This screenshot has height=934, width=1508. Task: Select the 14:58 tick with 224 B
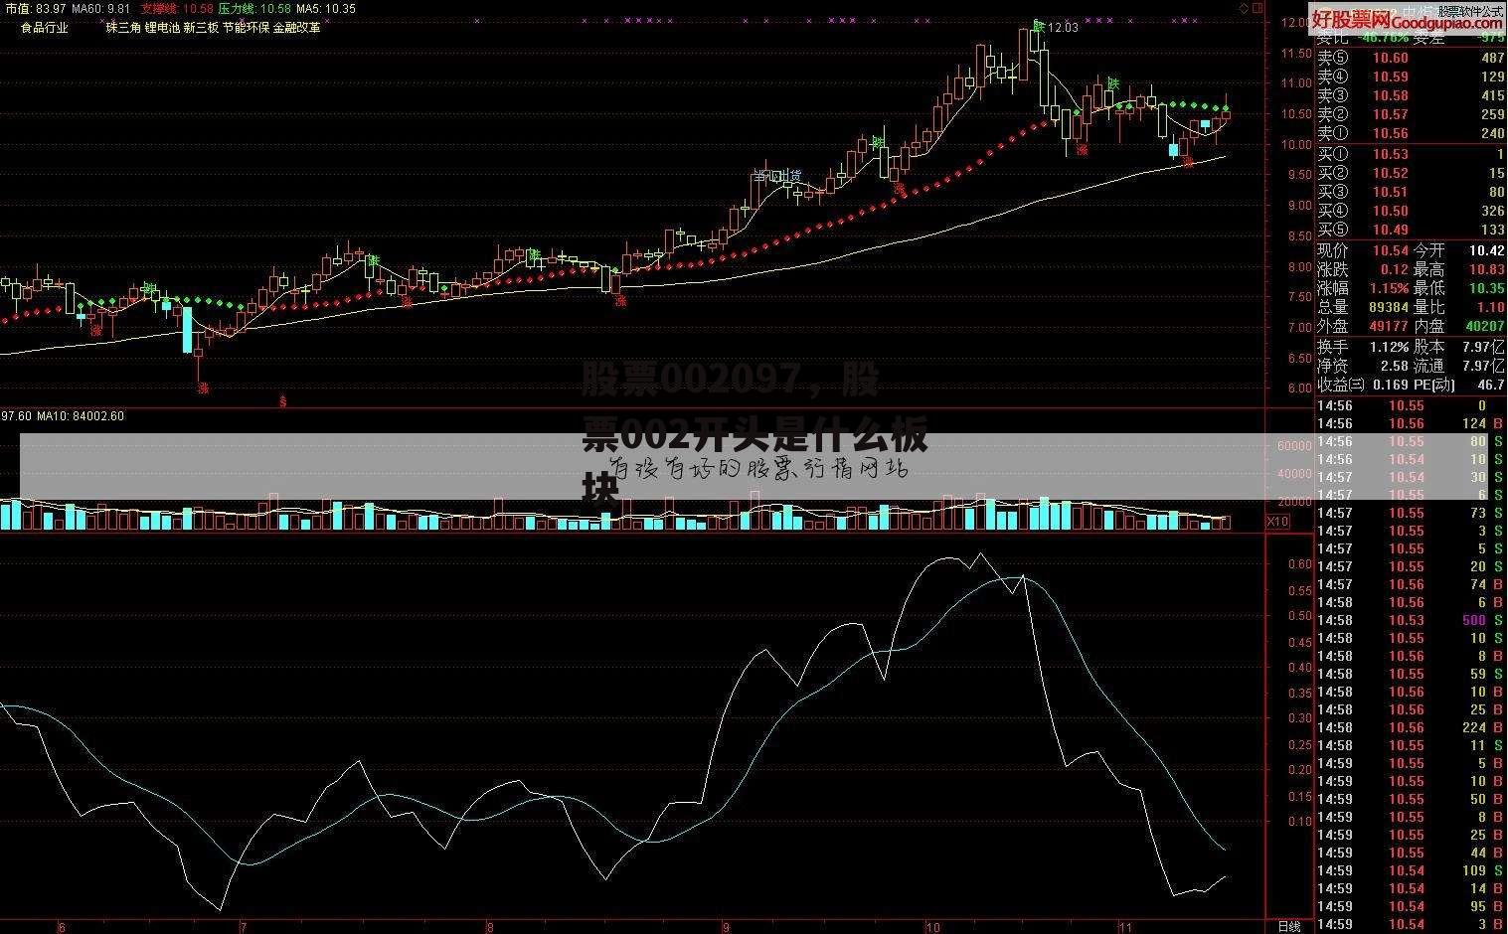tap(1411, 727)
